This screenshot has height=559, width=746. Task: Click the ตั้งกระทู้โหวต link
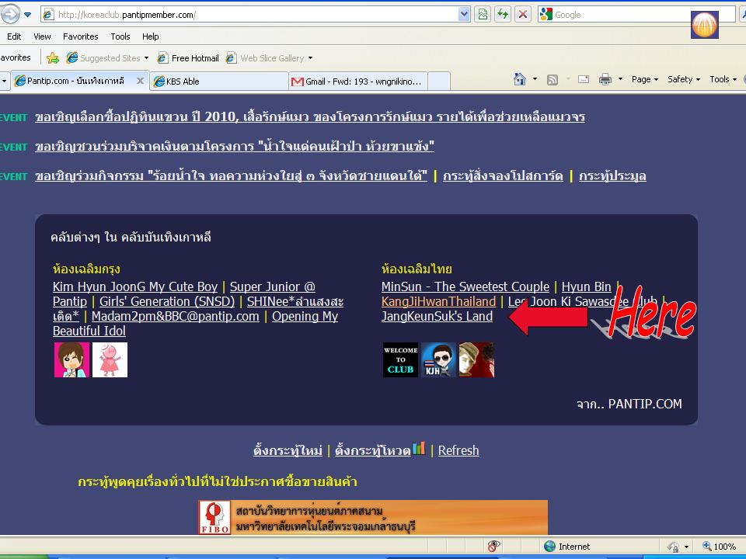(x=373, y=450)
